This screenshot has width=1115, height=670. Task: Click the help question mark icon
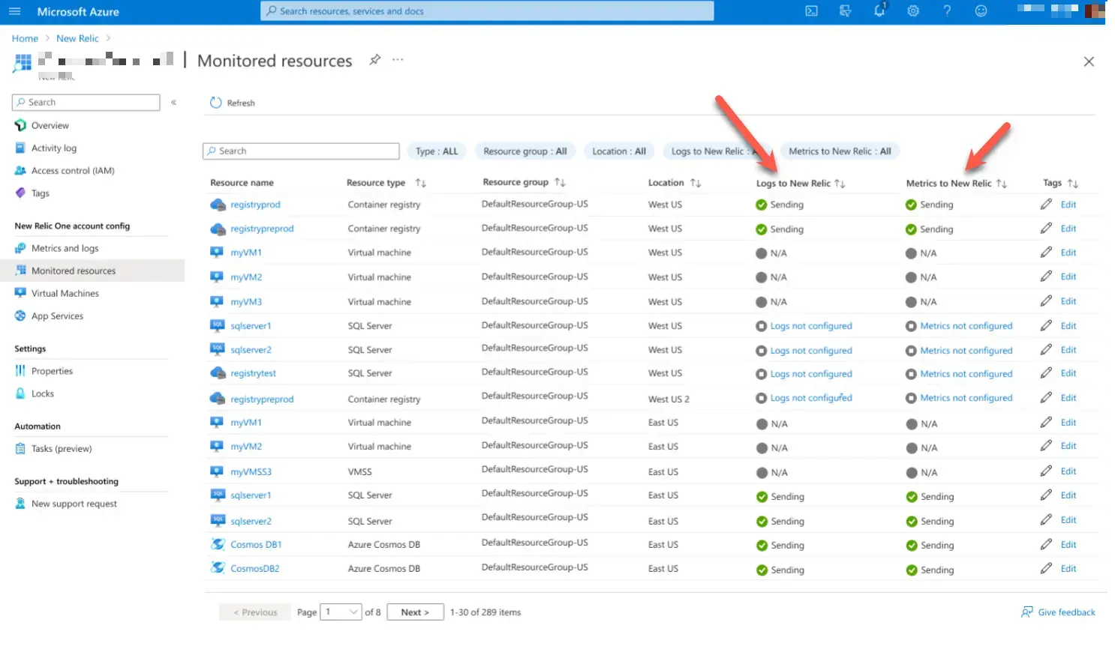[947, 11]
